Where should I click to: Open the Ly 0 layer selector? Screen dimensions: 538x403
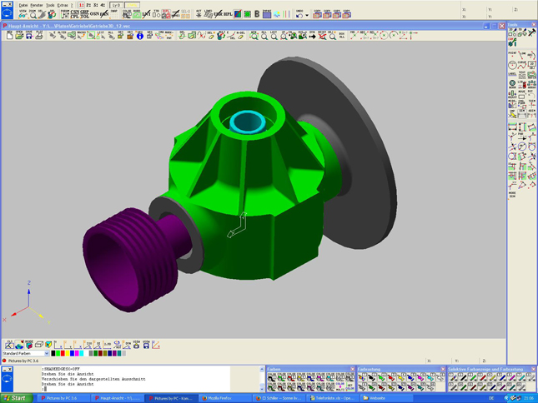(x=118, y=5)
